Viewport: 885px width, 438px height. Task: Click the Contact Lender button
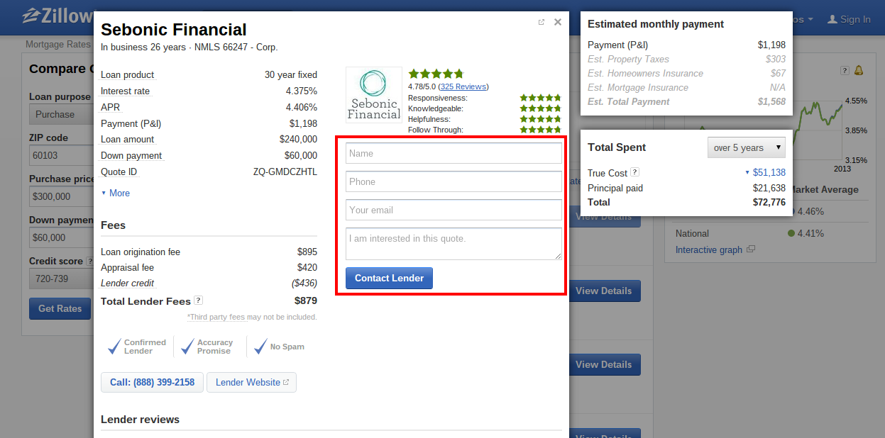click(x=389, y=278)
